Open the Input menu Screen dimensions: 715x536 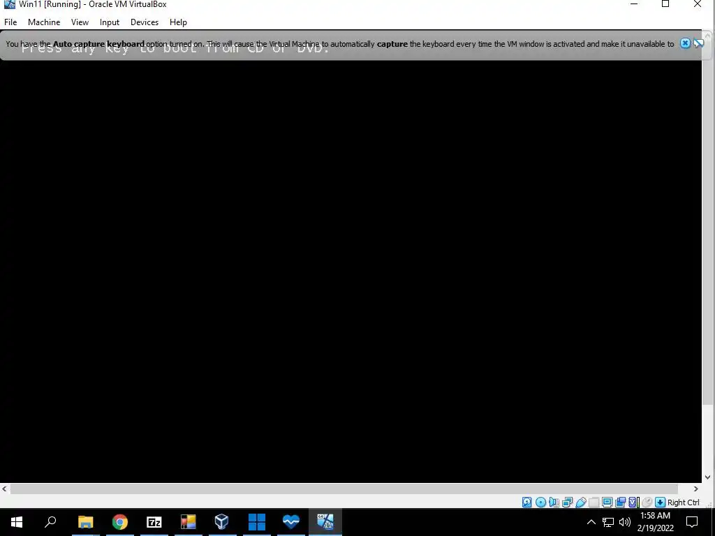pos(110,22)
